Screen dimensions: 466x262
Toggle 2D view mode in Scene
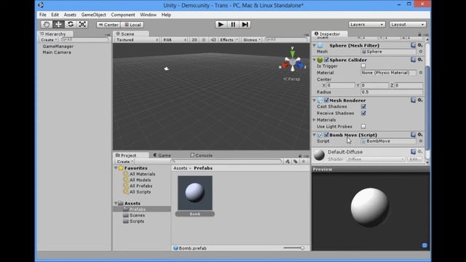pos(194,40)
